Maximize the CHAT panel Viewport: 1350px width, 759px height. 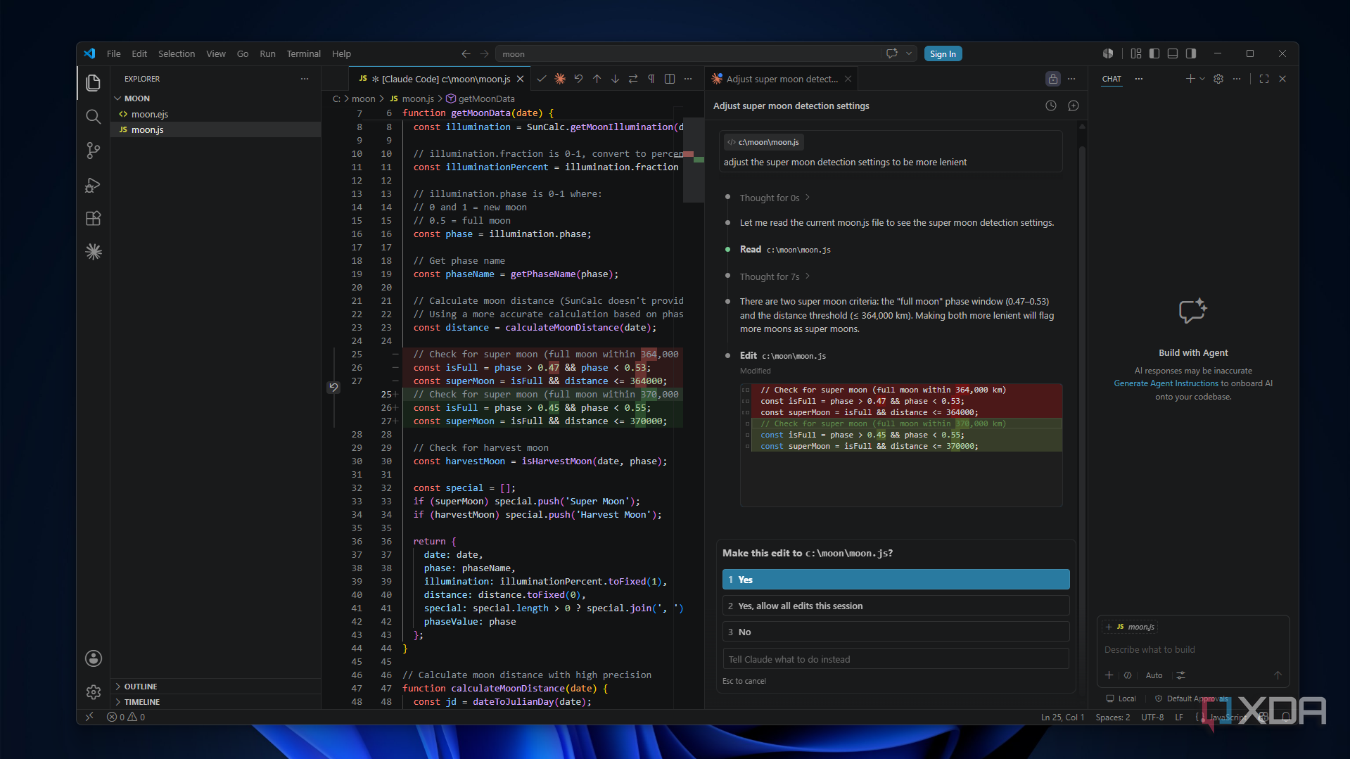[1264, 79]
